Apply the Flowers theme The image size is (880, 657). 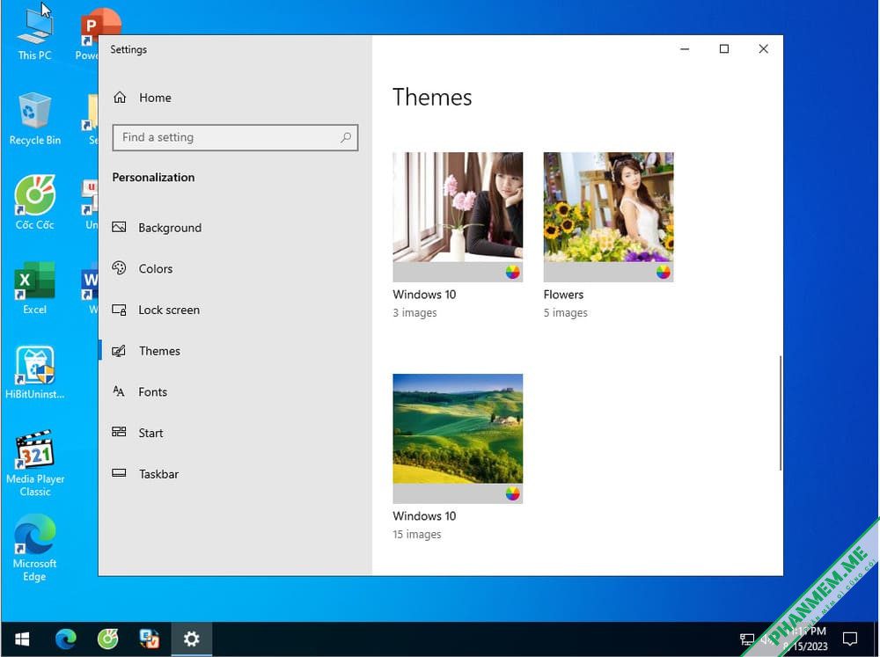608,217
